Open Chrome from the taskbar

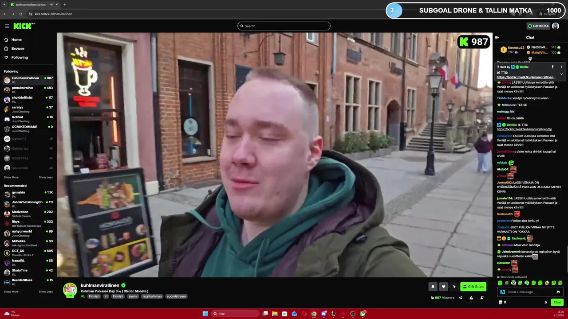[314, 314]
